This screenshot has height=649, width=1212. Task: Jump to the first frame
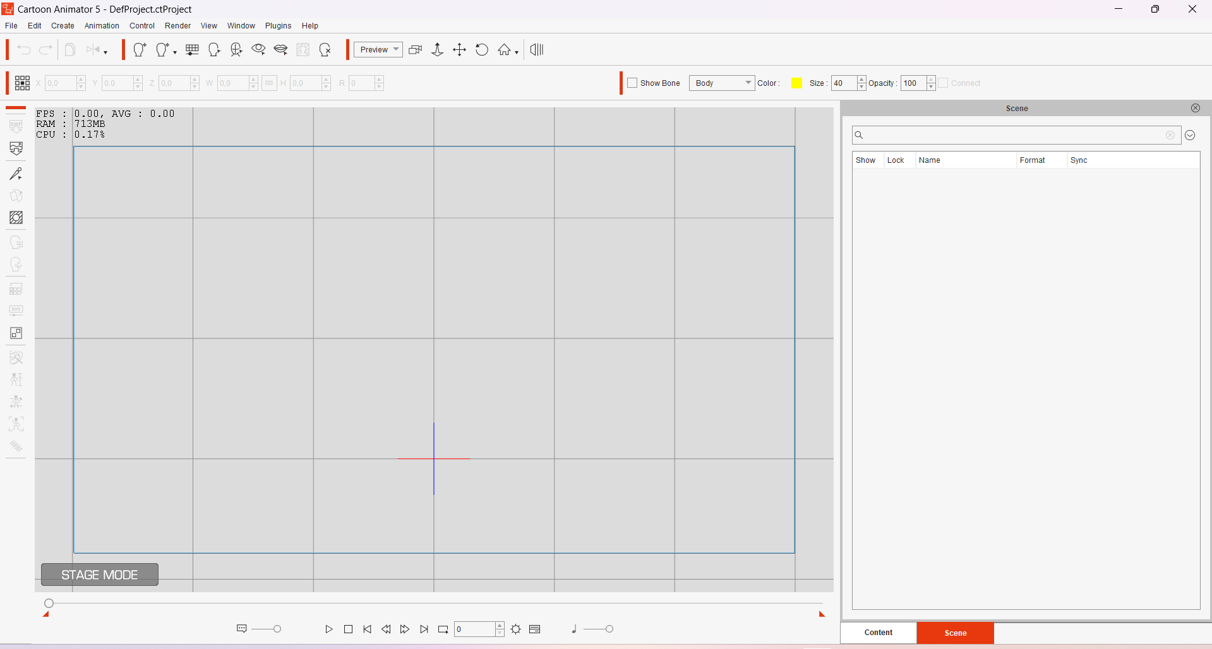(367, 629)
